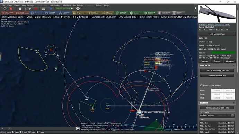This screenshot has height=134, width=239.
Task: Open the settings gear icon in toolbar
Action: [x=78, y=9]
